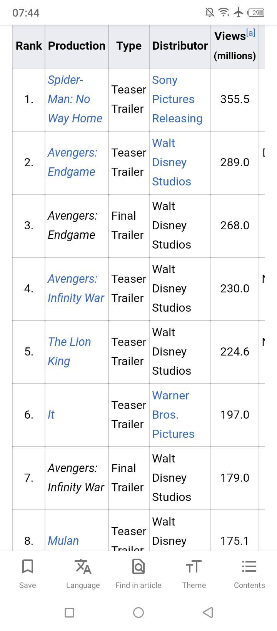Follow The Lion King link

click(x=69, y=352)
